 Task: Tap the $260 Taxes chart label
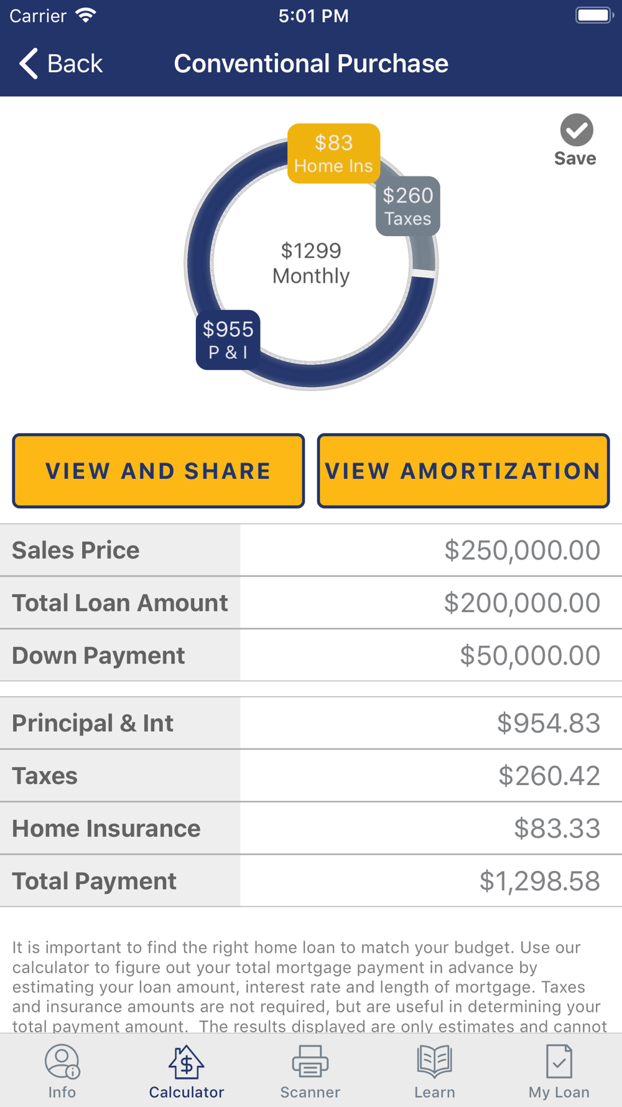(x=407, y=206)
